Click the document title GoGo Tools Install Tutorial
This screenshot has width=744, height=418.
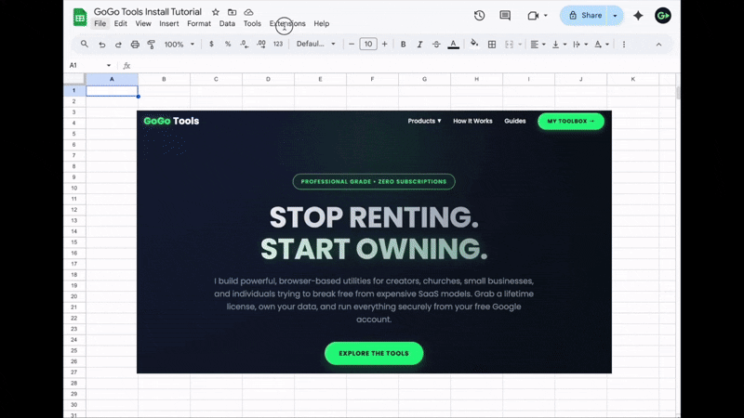[148, 11]
